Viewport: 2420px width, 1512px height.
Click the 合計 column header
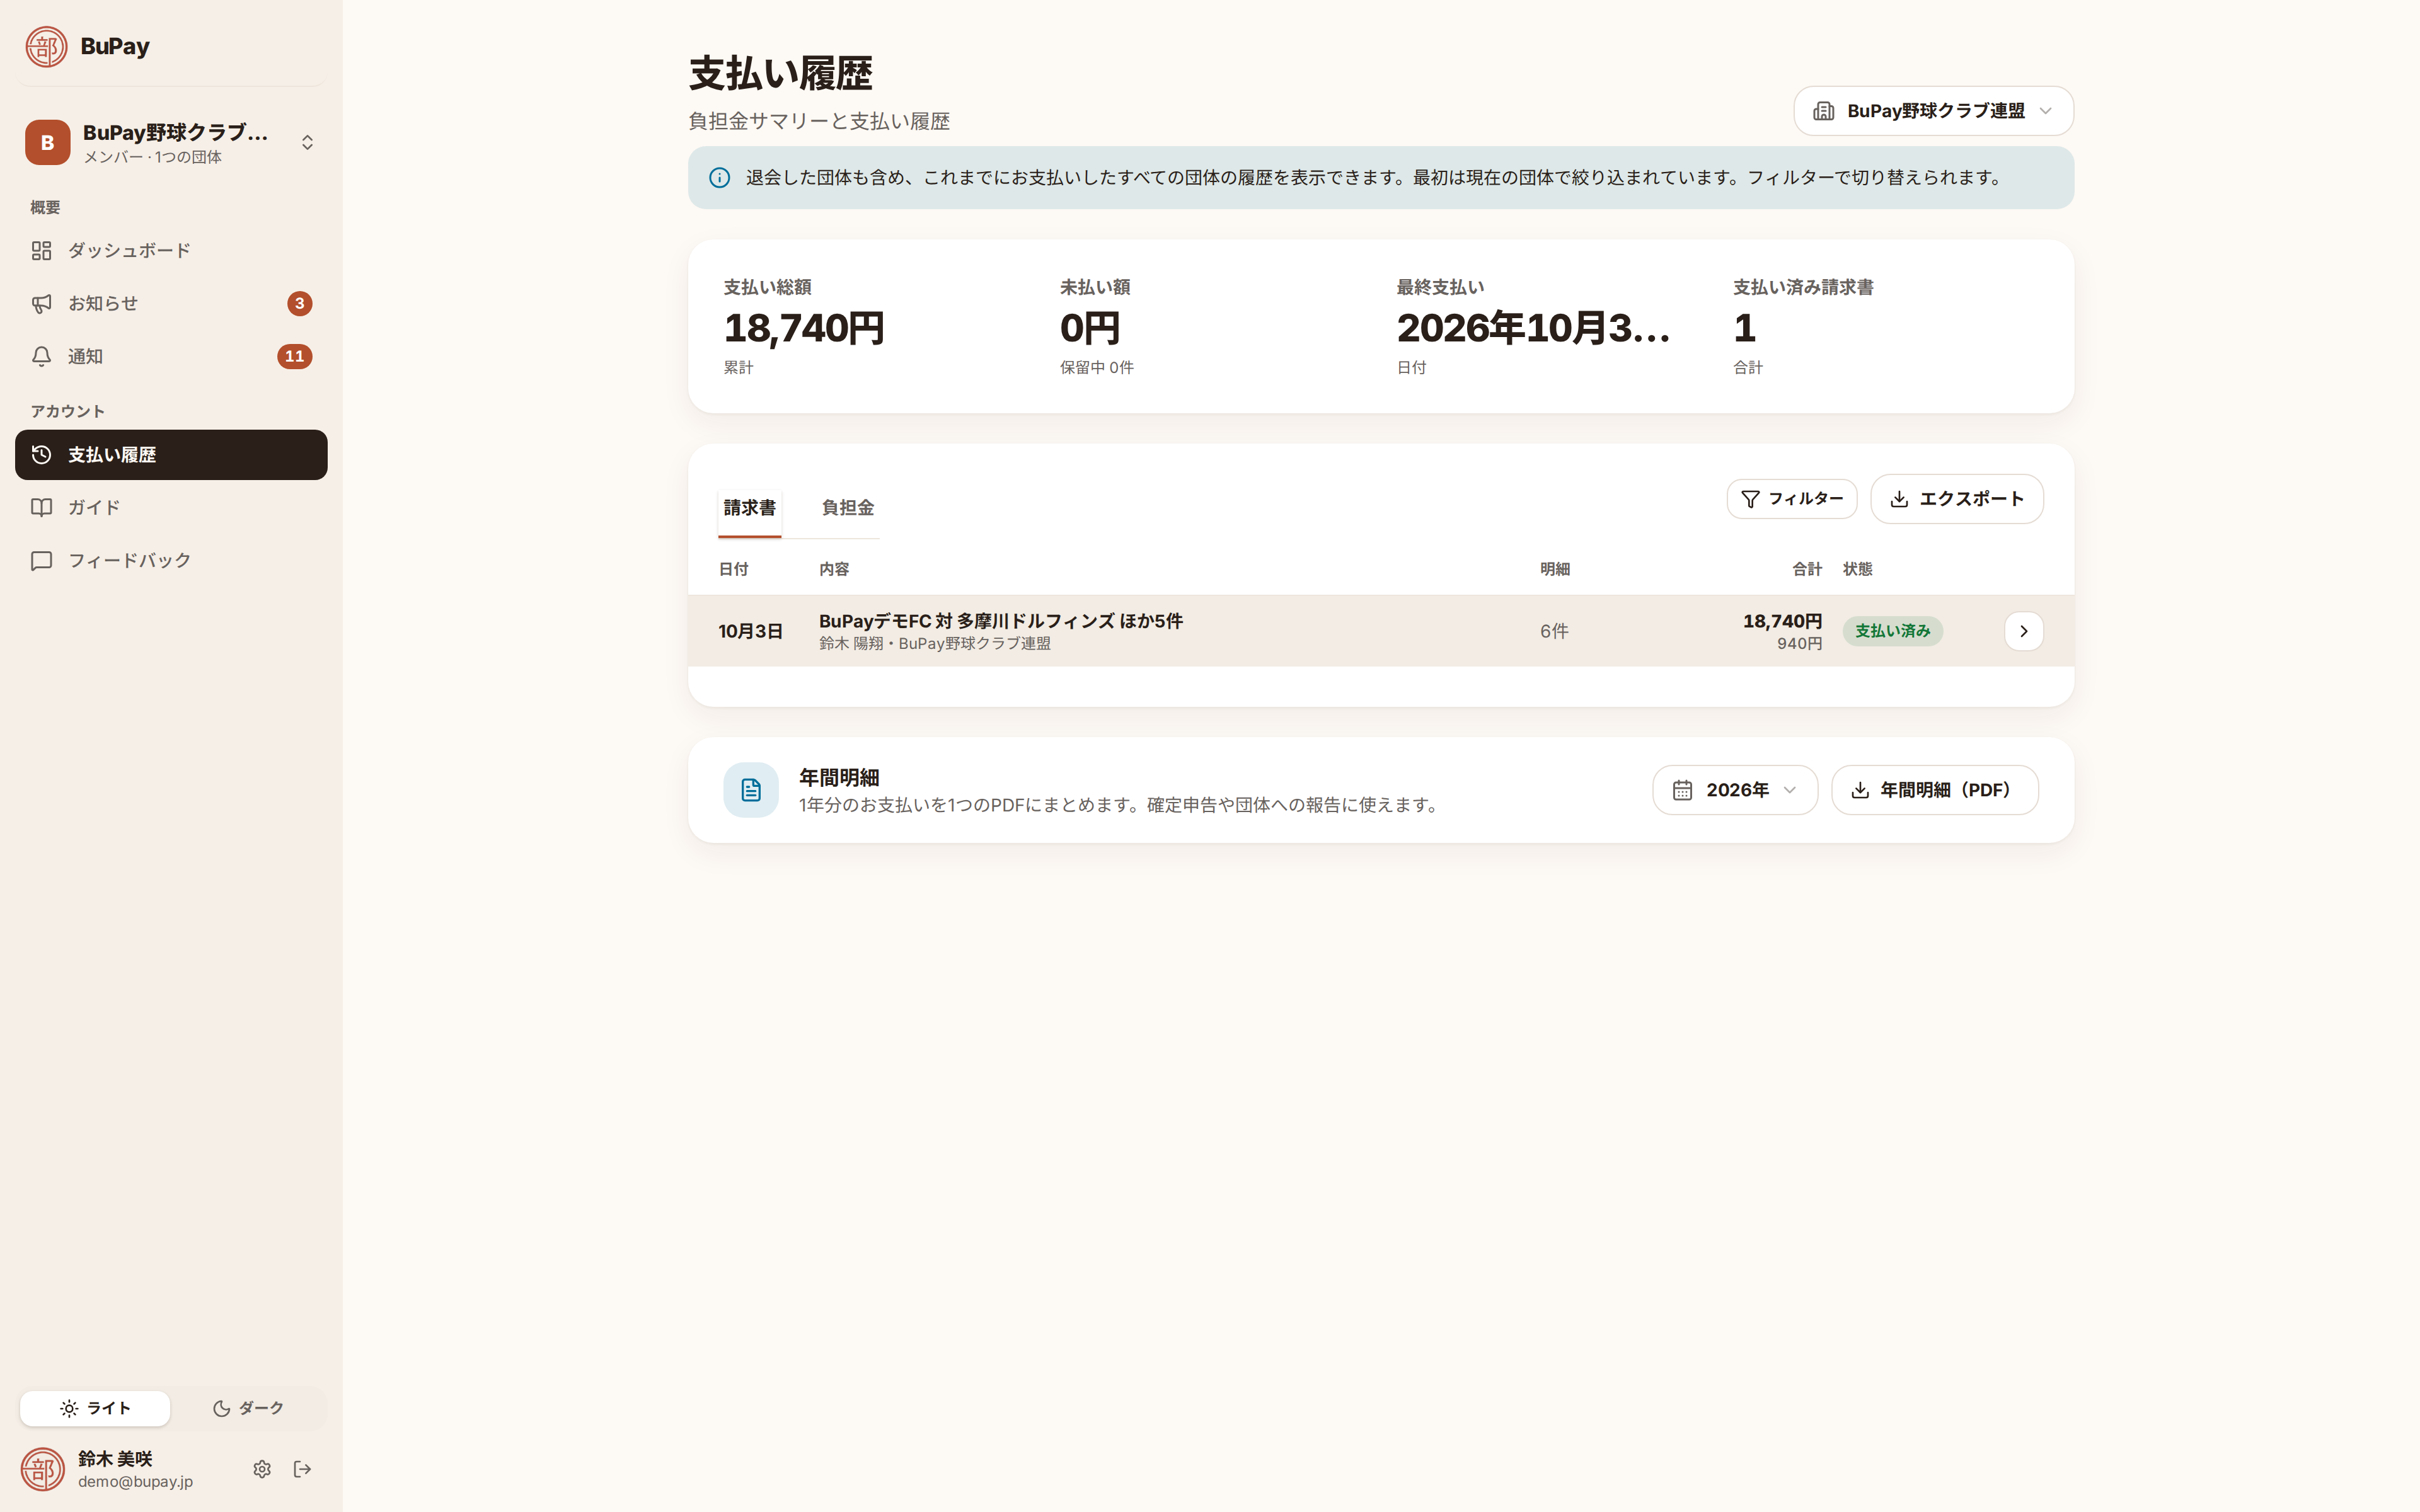1807,569
